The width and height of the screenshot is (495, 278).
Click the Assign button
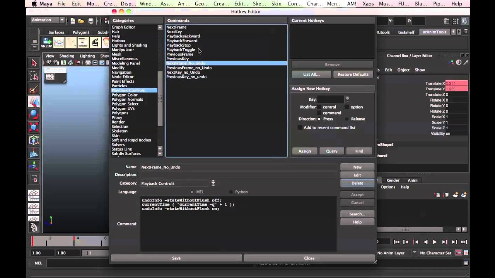(x=304, y=151)
